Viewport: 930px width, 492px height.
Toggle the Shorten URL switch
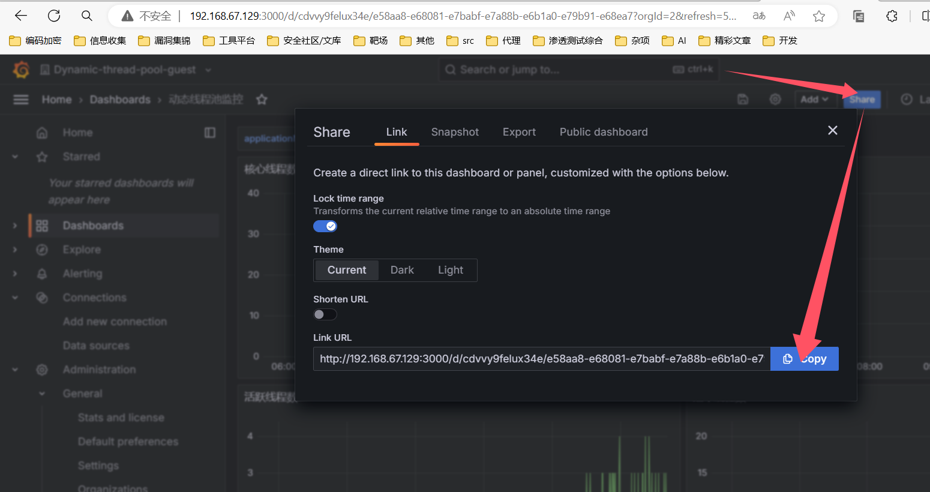(325, 314)
